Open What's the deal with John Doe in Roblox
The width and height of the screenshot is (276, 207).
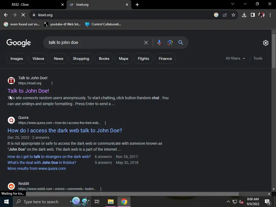(42, 163)
